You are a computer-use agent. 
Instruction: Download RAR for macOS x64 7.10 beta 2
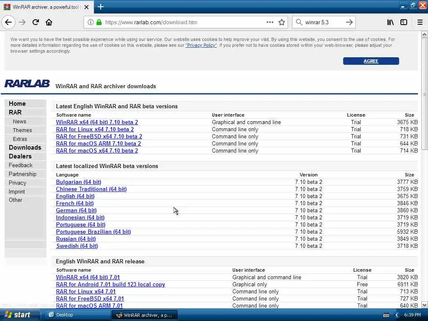point(97,150)
